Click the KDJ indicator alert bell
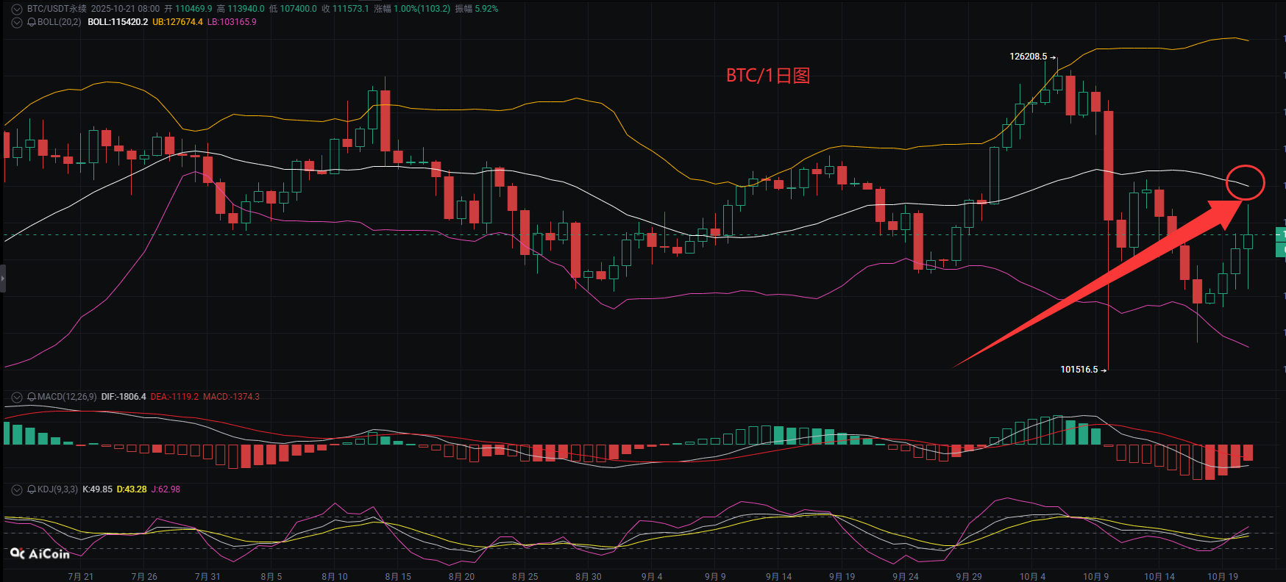Image resolution: width=1286 pixels, height=582 pixels. 32,489
